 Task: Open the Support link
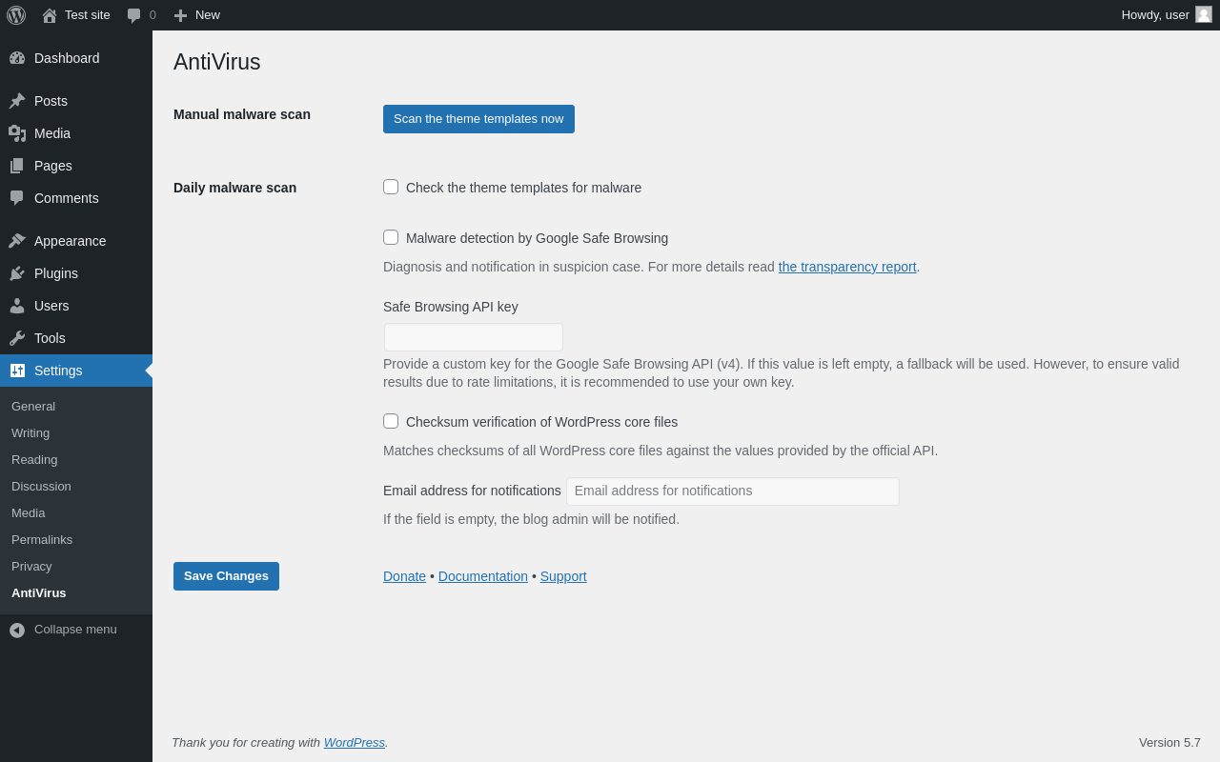point(563,576)
